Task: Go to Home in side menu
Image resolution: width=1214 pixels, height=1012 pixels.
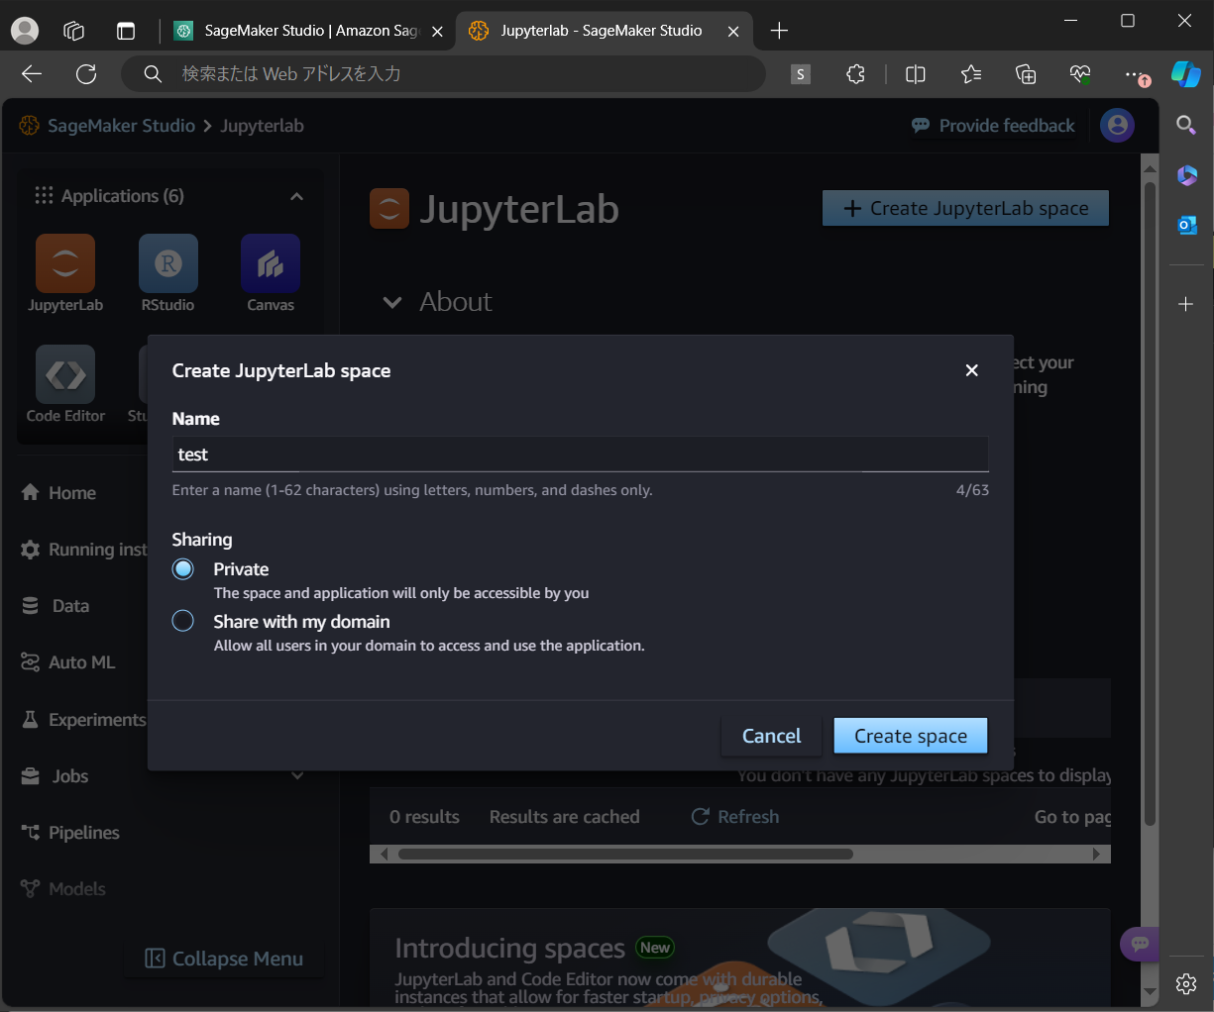Action: coord(59,493)
